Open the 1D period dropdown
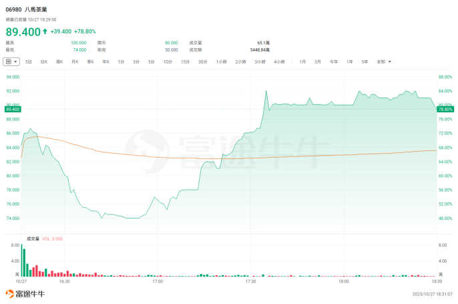 click(12, 61)
